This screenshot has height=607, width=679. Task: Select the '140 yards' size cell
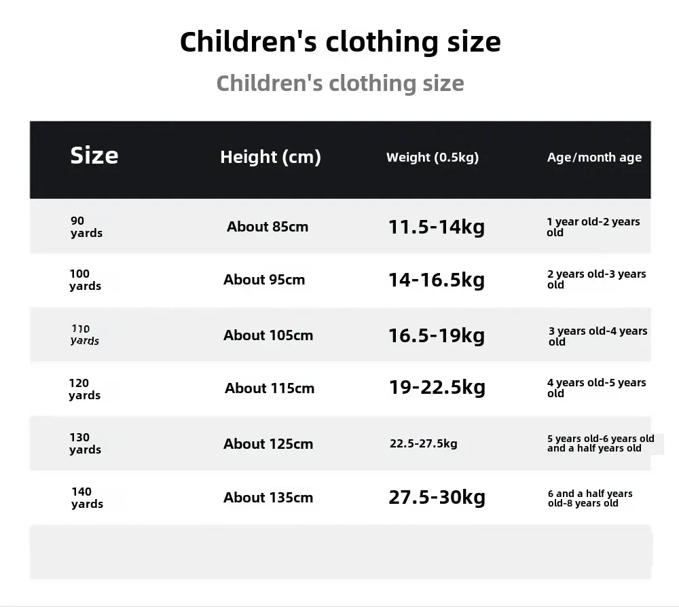point(87,498)
